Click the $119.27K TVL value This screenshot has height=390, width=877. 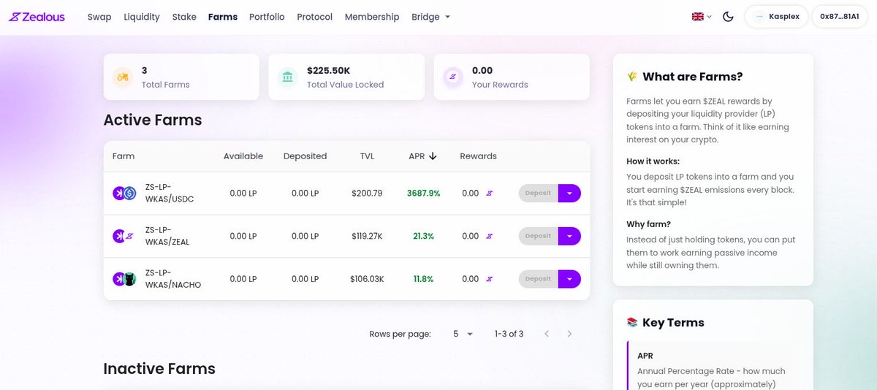[367, 236]
